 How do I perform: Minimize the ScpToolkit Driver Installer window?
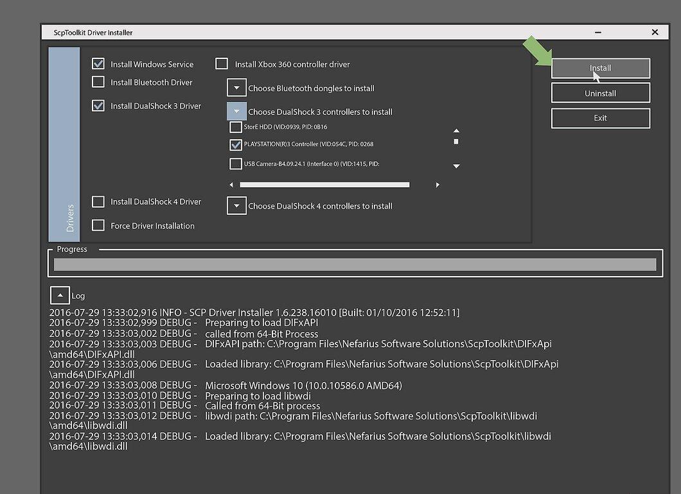tap(598, 33)
